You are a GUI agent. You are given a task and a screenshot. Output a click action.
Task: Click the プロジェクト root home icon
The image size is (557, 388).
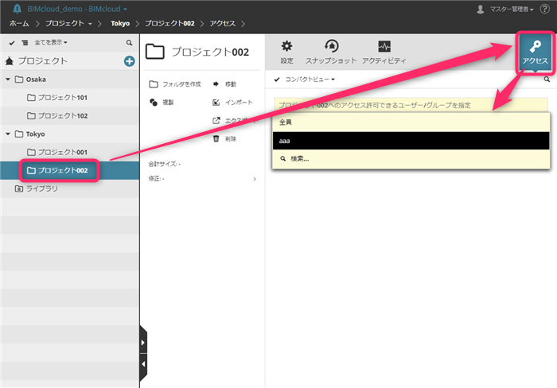point(10,61)
